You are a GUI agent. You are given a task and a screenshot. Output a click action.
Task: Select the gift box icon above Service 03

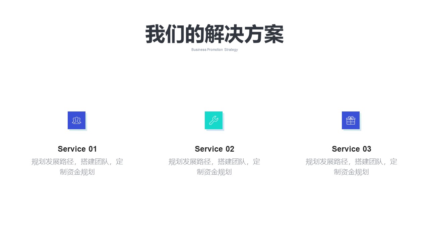click(x=351, y=120)
